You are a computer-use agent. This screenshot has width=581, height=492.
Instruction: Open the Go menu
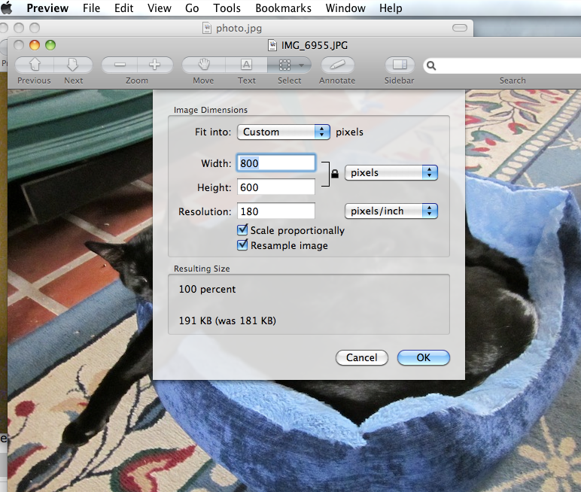[192, 8]
